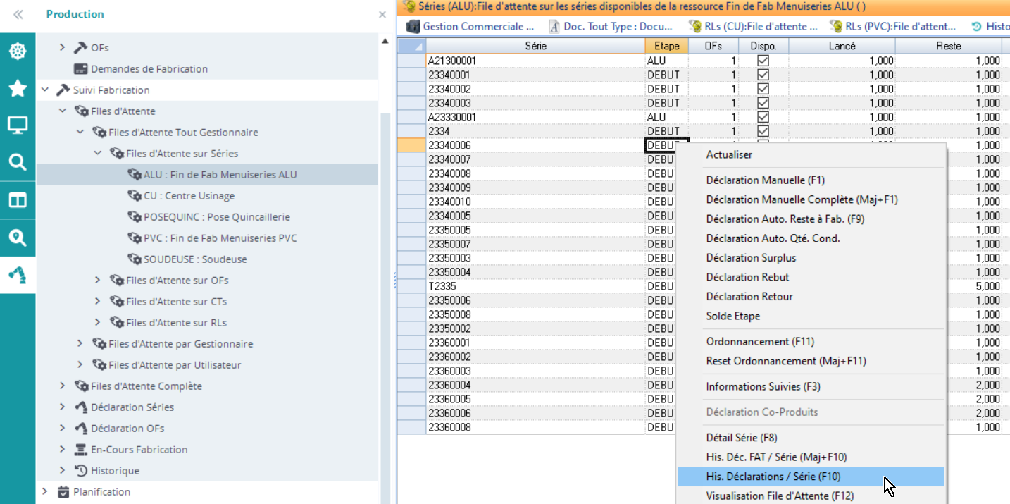This screenshot has height=504, width=1010.
Task: Open RLs (PVC) File d'attente shortcut
Action: point(893,27)
